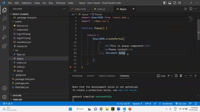Switch to the DEBUG CONSOLE tab
This screenshot has width=200, height=112.
point(107,76)
